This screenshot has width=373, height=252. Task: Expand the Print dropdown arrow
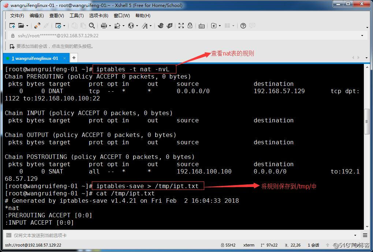[x=110, y=26]
